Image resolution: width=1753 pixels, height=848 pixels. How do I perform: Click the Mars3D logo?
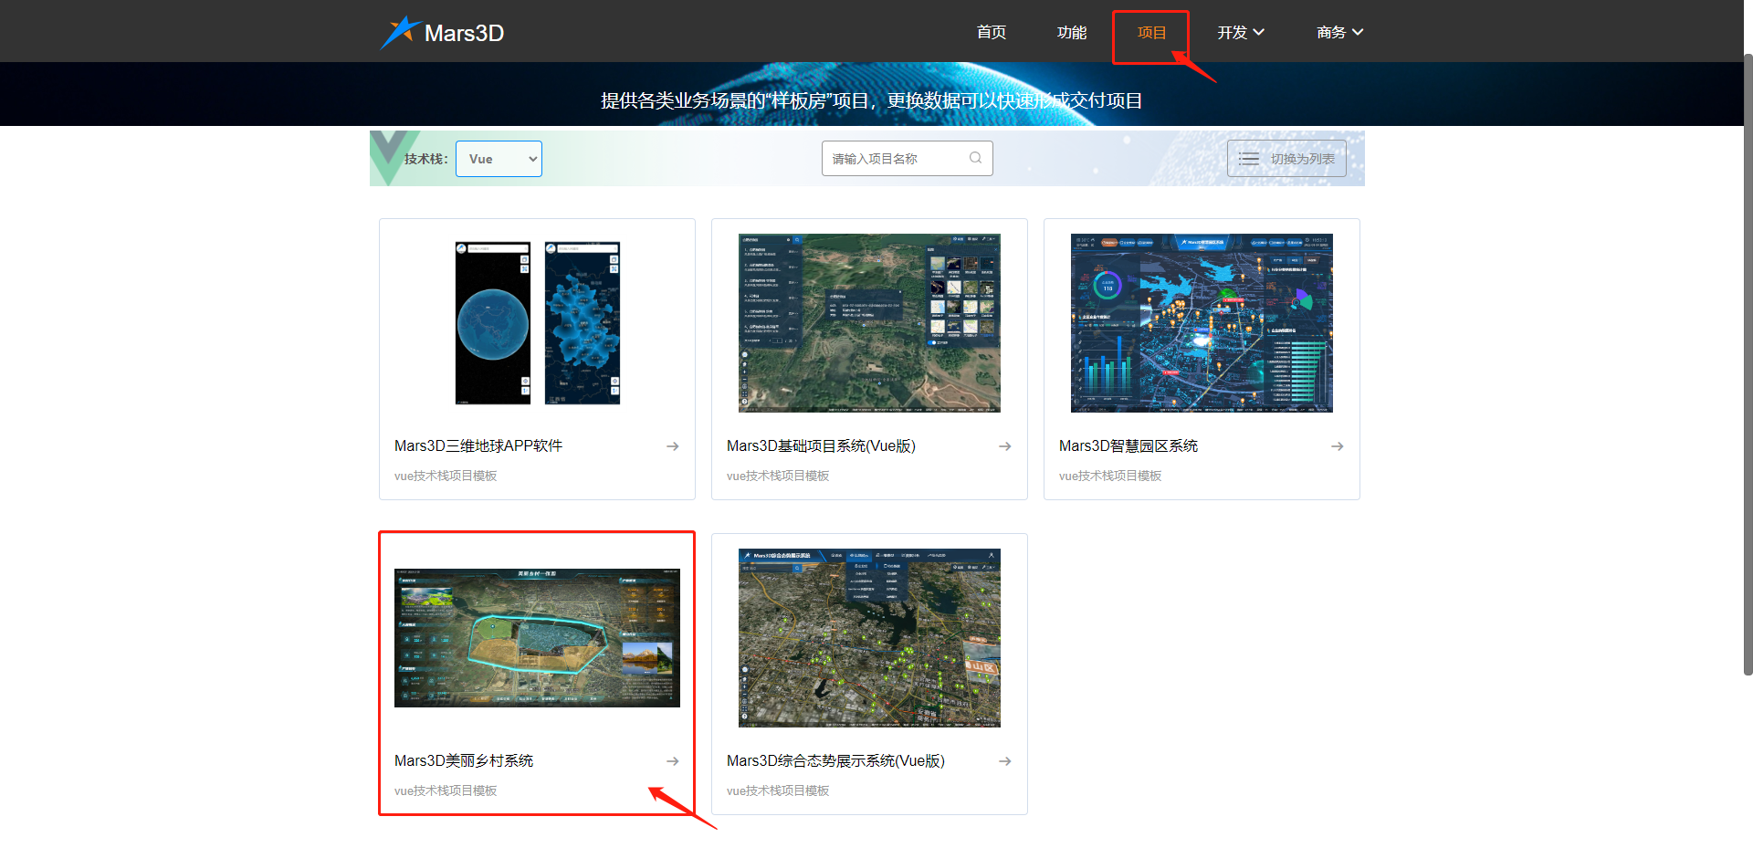pos(442,33)
